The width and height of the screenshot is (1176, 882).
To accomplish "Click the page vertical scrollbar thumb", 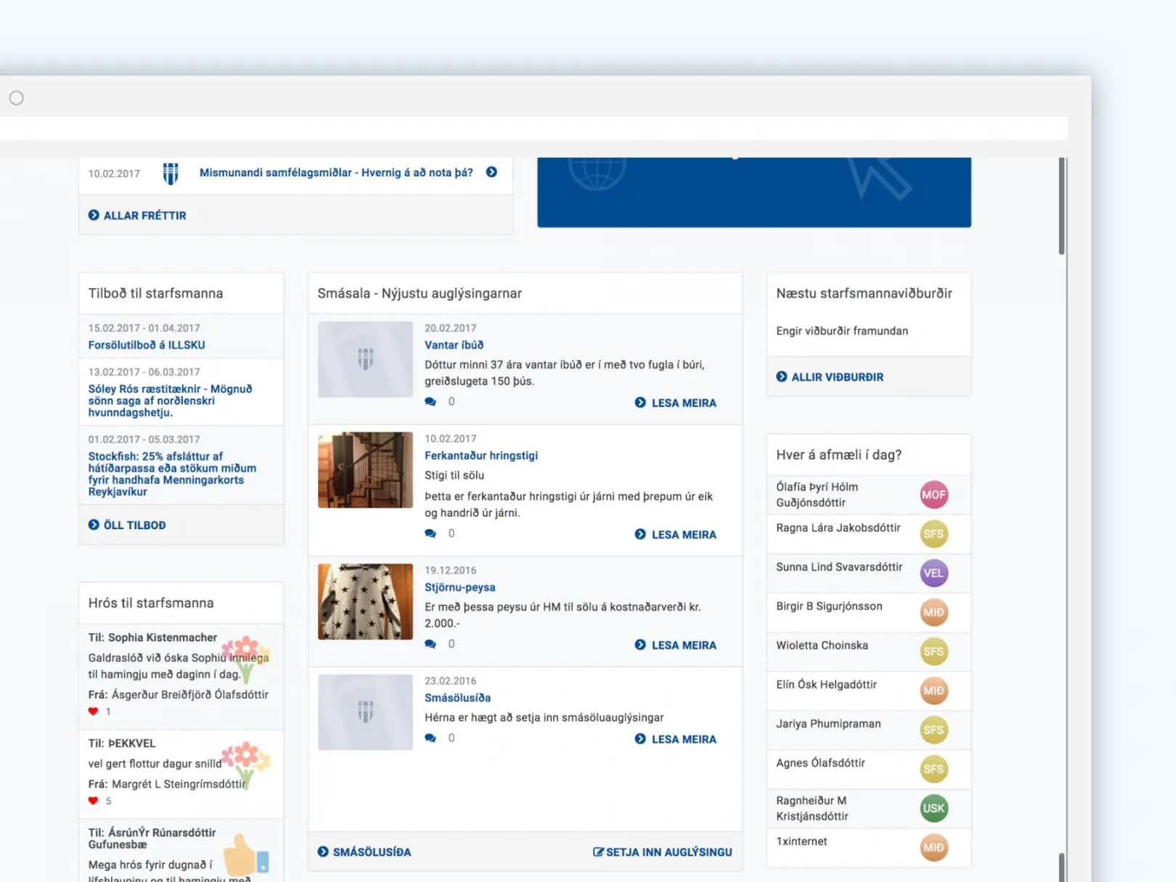I will (x=1061, y=206).
